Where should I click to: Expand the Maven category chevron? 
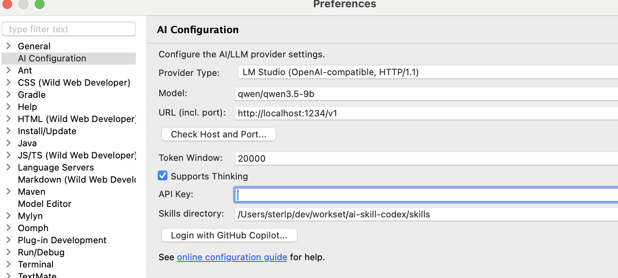[8, 192]
